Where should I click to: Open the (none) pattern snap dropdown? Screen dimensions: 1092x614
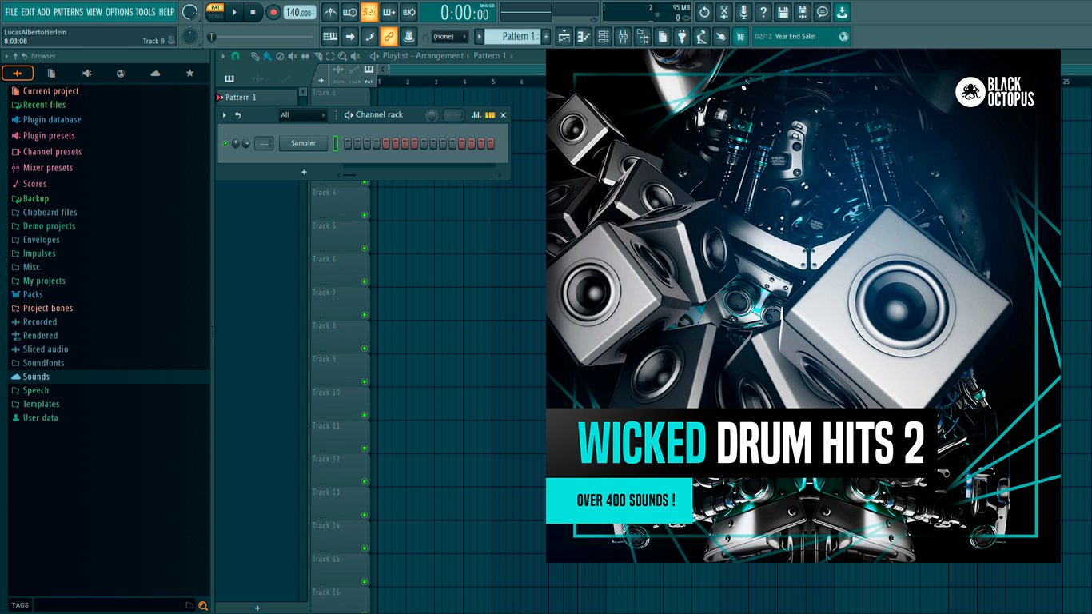(449, 37)
